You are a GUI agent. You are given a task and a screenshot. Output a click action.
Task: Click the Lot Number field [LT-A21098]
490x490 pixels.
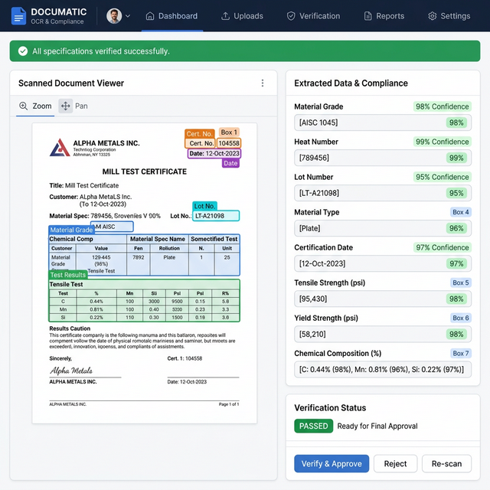tap(383, 193)
